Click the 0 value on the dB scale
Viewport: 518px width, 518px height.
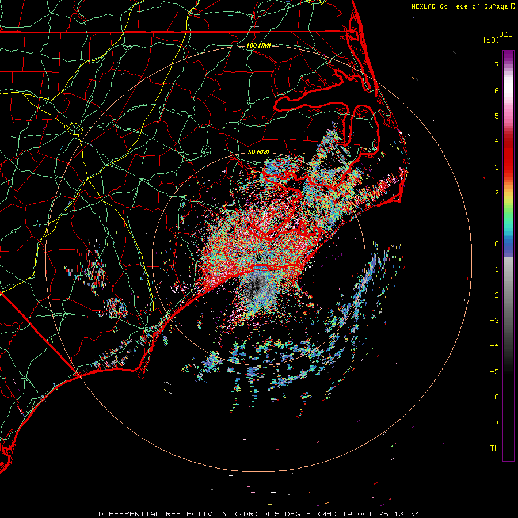(497, 244)
